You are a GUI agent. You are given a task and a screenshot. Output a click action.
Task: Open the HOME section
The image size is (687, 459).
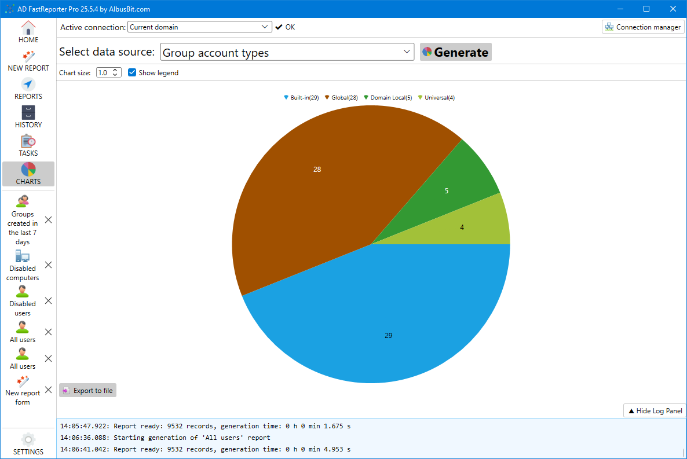coord(28,32)
